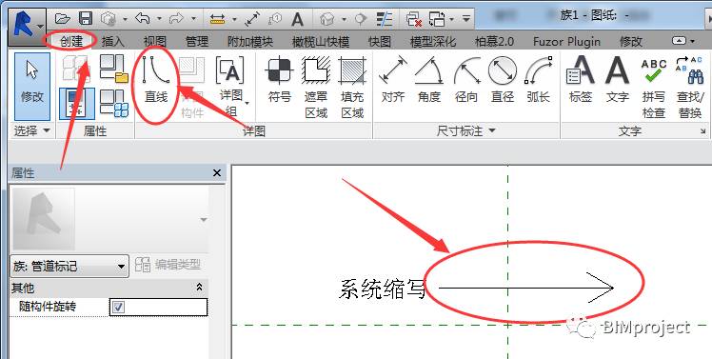Viewport: 712px width, 359px height.
Task: Select the 对齐 (Aligned) dimension tool
Action: tap(393, 80)
